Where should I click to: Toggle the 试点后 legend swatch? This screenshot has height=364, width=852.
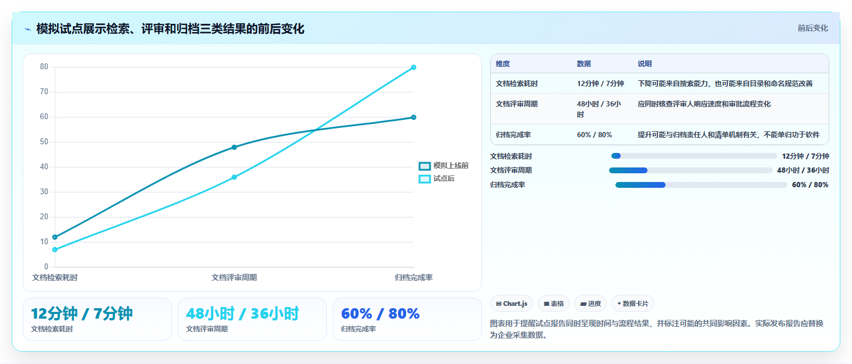(425, 179)
